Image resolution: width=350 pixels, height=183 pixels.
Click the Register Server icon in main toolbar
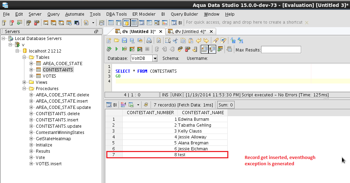pyautogui.click(x=4, y=23)
